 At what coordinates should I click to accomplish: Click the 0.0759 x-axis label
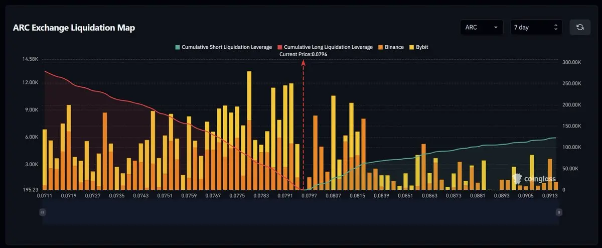pyautogui.click(x=189, y=197)
